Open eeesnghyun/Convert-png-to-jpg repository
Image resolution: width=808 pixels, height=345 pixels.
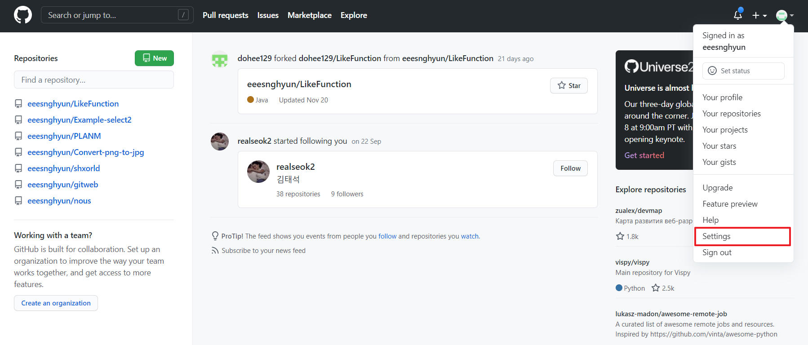(86, 152)
